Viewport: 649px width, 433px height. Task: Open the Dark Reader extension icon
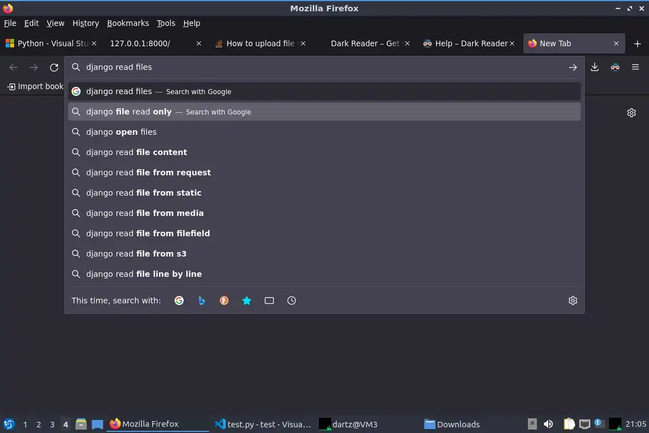pyautogui.click(x=615, y=67)
